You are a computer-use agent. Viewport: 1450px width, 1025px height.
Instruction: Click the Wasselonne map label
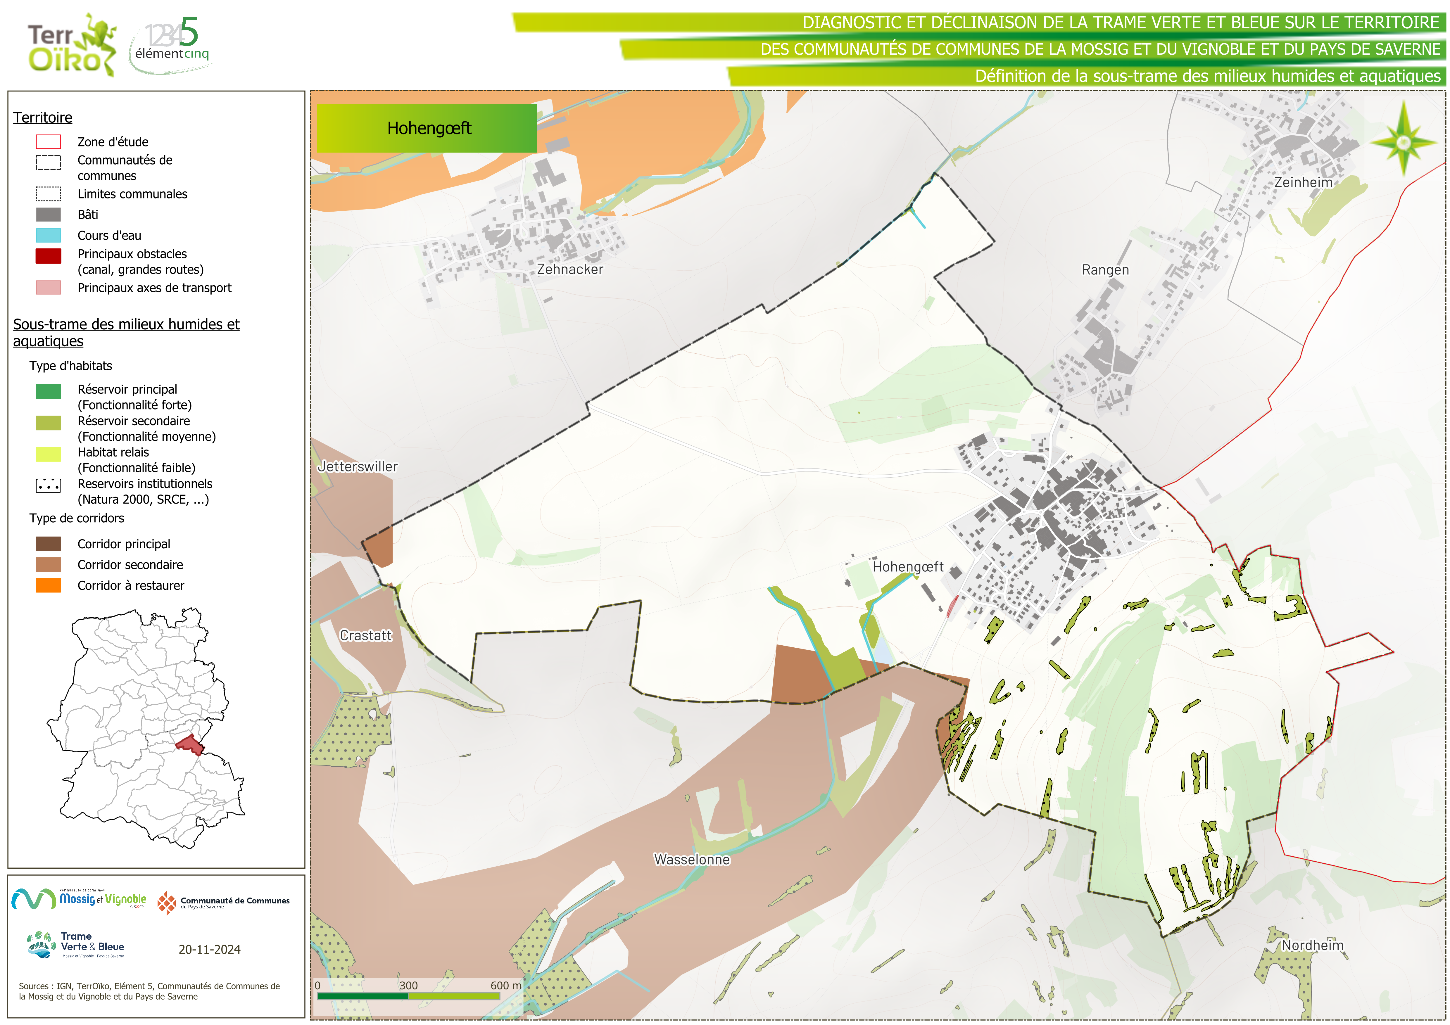click(x=692, y=860)
